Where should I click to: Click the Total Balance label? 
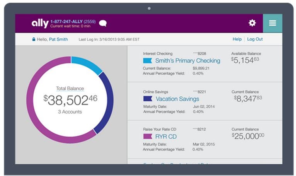point(70,89)
